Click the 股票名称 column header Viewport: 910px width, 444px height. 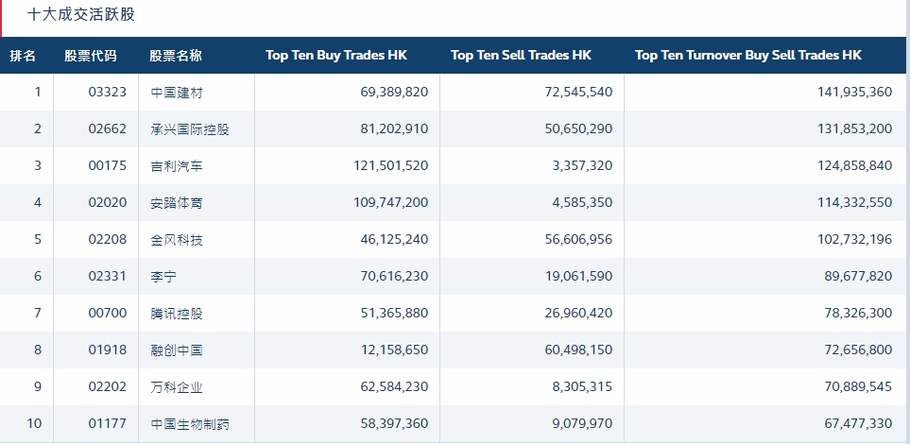click(176, 56)
